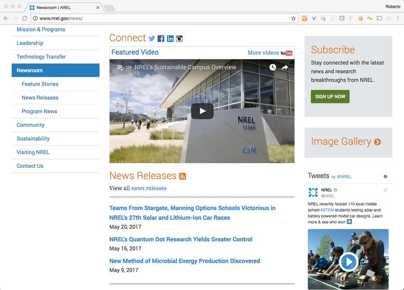Screen dimensions: 404x290
Task: Click the video title NREL's Sustainable Campus Overview
Action: (x=185, y=68)
